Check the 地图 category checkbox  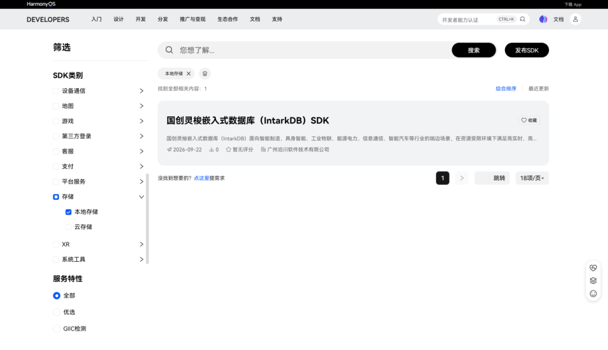pyautogui.click(x=56, y=106)
